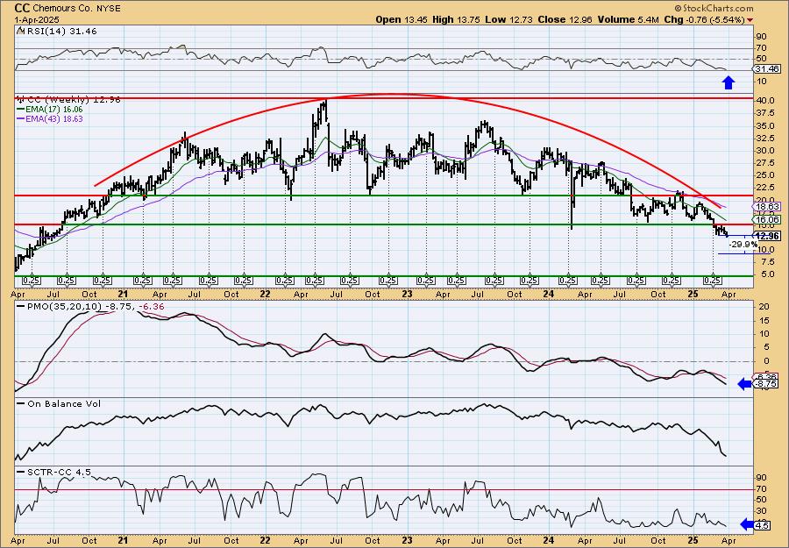This screenshot has height=548, width=789.
Task: Click the 90 level on RSI axis
Action: click(761, 37)
